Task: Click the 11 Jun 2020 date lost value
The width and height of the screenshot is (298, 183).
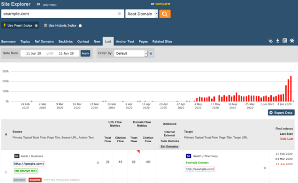Action: point(284,164)
